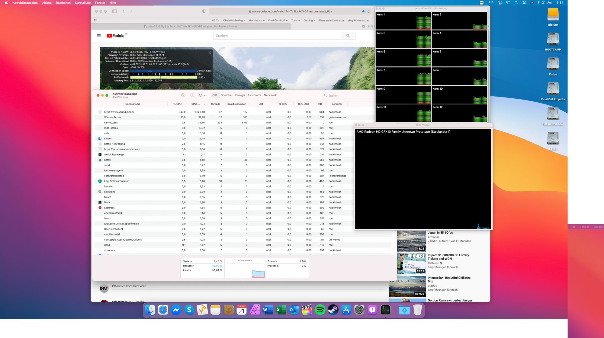The width and height of the screenshot is (604, 338).
Task: Open process info (i) button
Action: coord(192,95)
